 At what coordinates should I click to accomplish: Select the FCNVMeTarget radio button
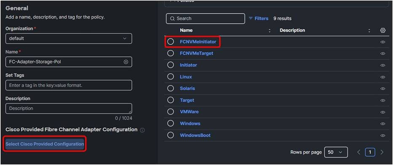click(x=170, y=53)
